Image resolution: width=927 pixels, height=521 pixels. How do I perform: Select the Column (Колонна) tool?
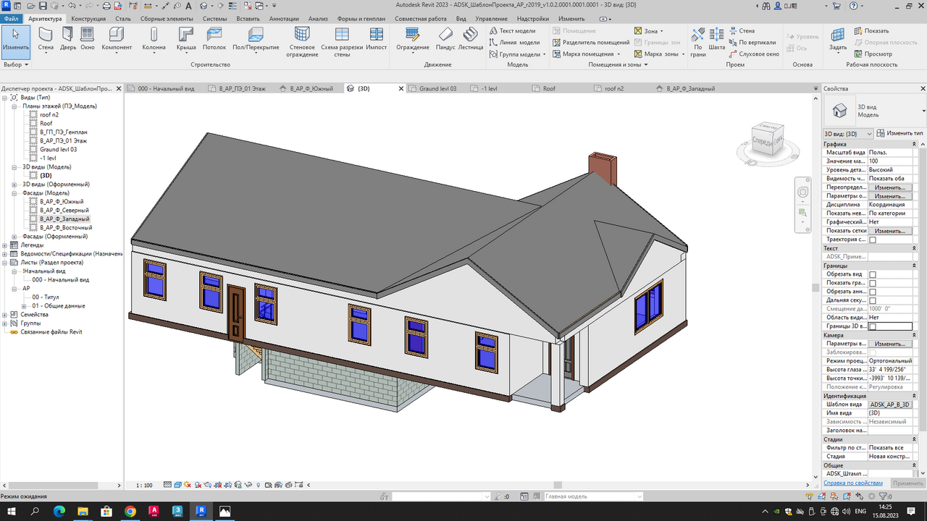point(154,38)
